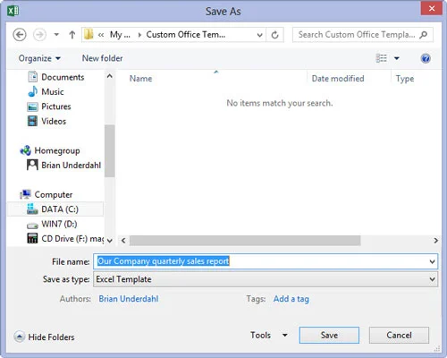Open the Tools menu
The height and width of the screenshot is (358, 447).
point(268,335)
